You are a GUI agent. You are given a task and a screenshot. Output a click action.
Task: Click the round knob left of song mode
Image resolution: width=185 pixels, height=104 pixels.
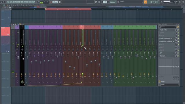click(37, 2)
